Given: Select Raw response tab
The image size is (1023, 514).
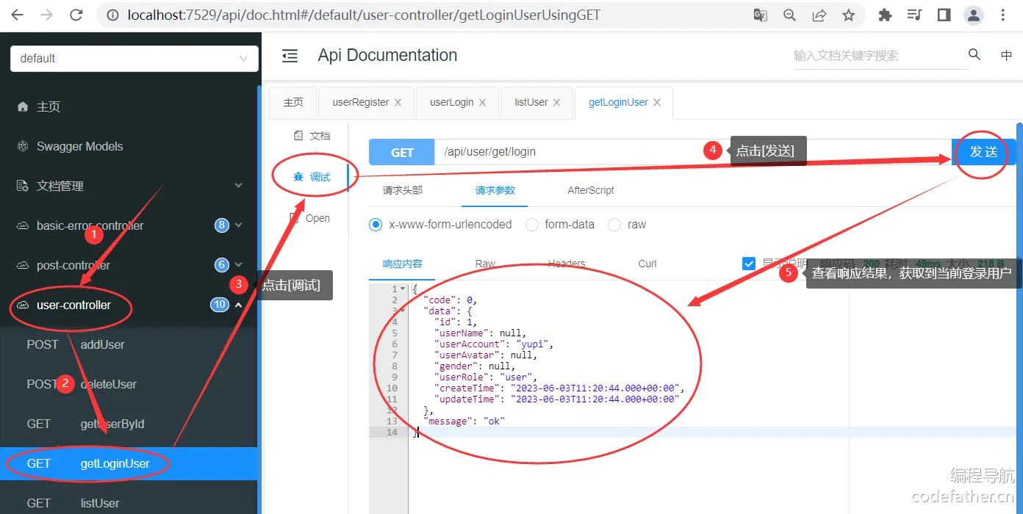Looking at the screenshot, I should tap(485, 264).
